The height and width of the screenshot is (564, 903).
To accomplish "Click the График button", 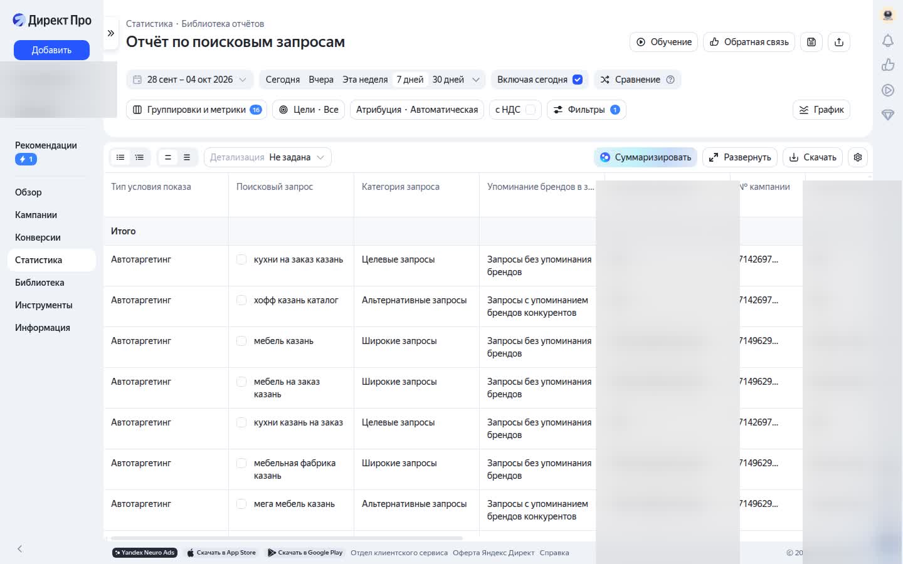I will point(821,110).
